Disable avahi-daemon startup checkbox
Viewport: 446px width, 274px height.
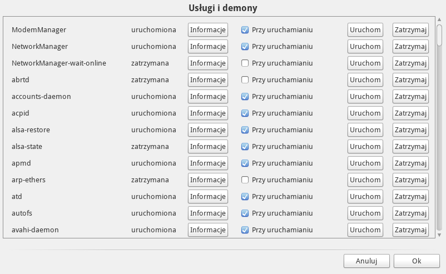245,230
